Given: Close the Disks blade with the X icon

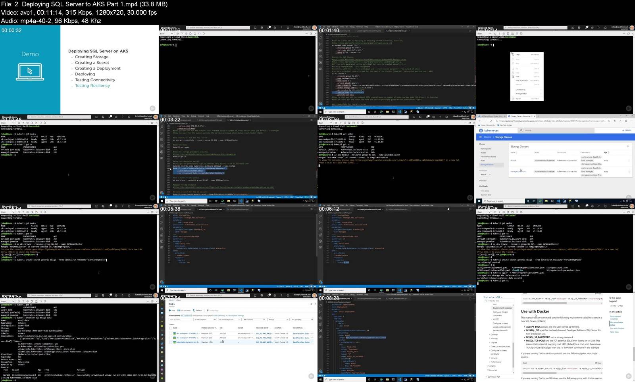Looking at the screenshot, I should click(x=316, y=304).
